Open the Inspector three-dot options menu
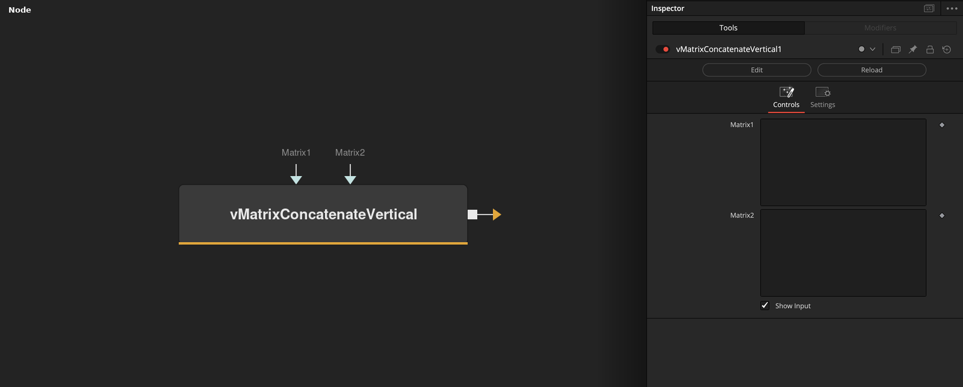The height and width of the screenshot is (387, 963). pos(952,8)
